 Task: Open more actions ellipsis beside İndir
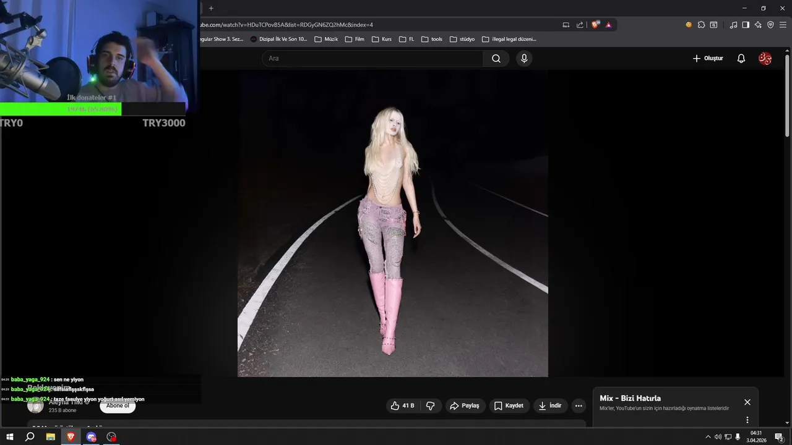coord(579,406)
